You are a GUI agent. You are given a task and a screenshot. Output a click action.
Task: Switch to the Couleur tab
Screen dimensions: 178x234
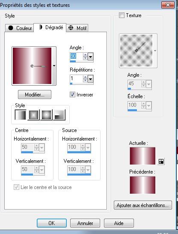[x=20, y=28]
